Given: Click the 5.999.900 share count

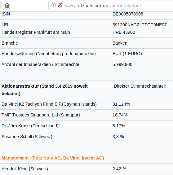Looking at the screenshot, I should tap(122, 64).
